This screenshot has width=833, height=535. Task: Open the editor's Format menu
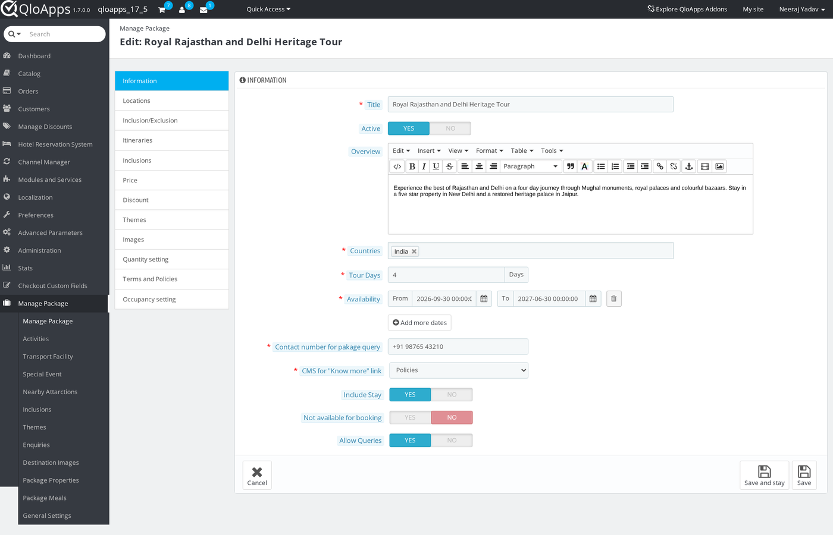coord(490,151)
